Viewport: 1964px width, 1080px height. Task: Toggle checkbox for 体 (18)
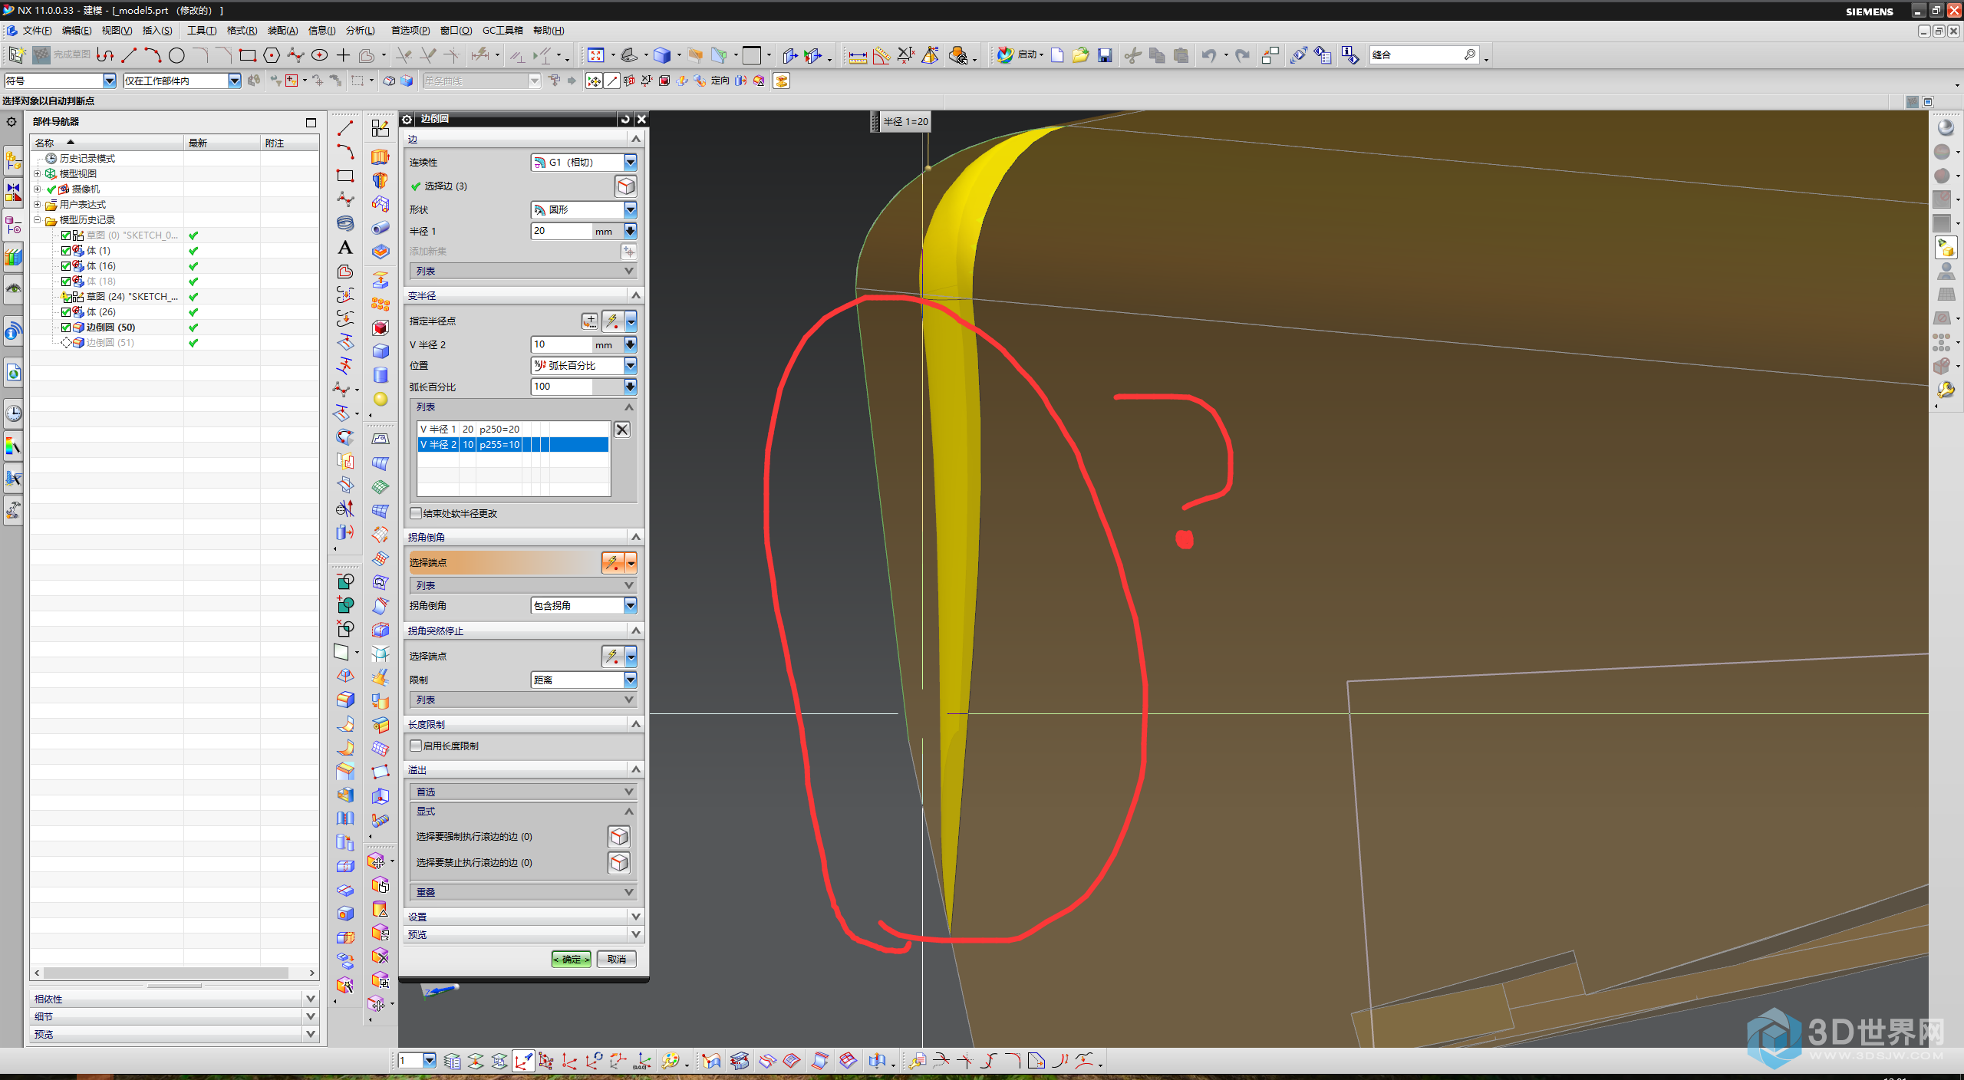click(66, 282)
